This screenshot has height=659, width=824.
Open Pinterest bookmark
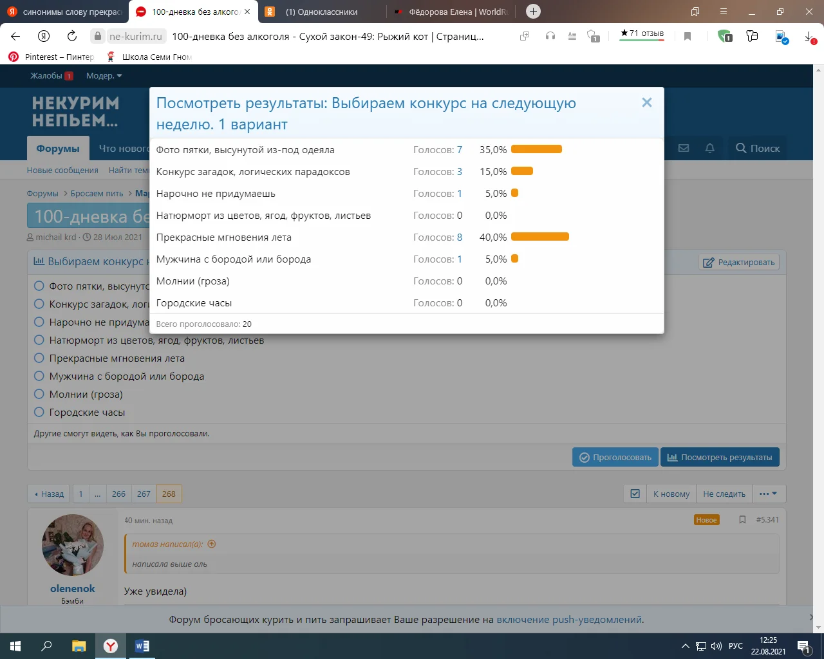click(x=51, y=57)
